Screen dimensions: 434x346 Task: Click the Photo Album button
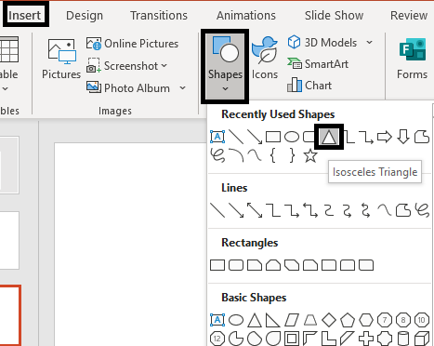pos(128,88)
